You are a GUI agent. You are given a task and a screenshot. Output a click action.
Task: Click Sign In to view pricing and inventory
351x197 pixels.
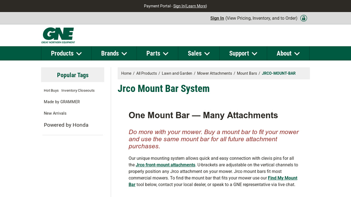[x=217, y=18]
